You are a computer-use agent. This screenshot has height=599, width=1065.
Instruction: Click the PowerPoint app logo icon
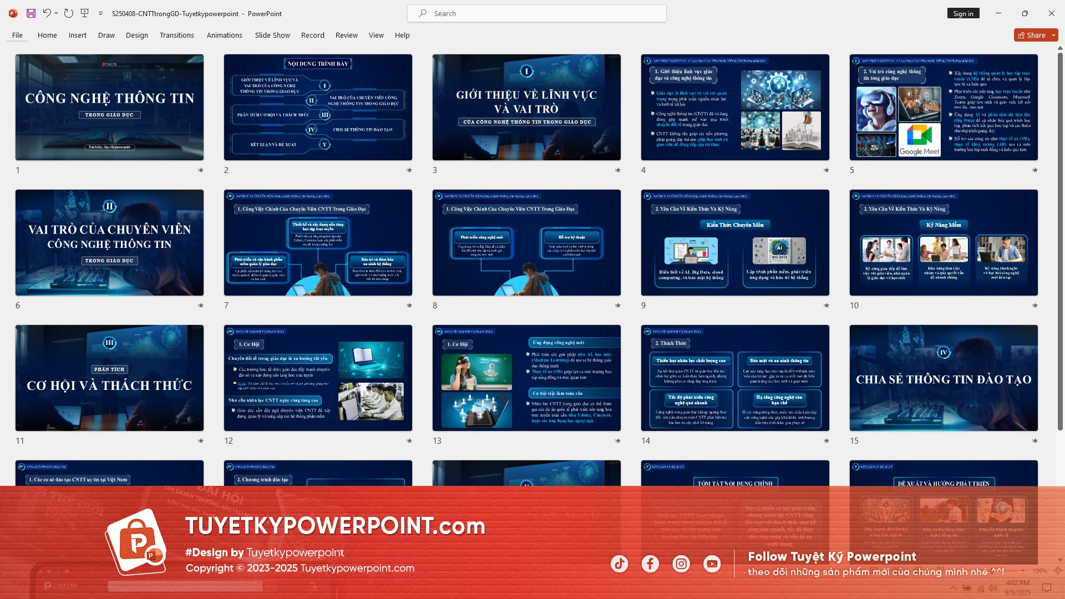coord(13,13)
